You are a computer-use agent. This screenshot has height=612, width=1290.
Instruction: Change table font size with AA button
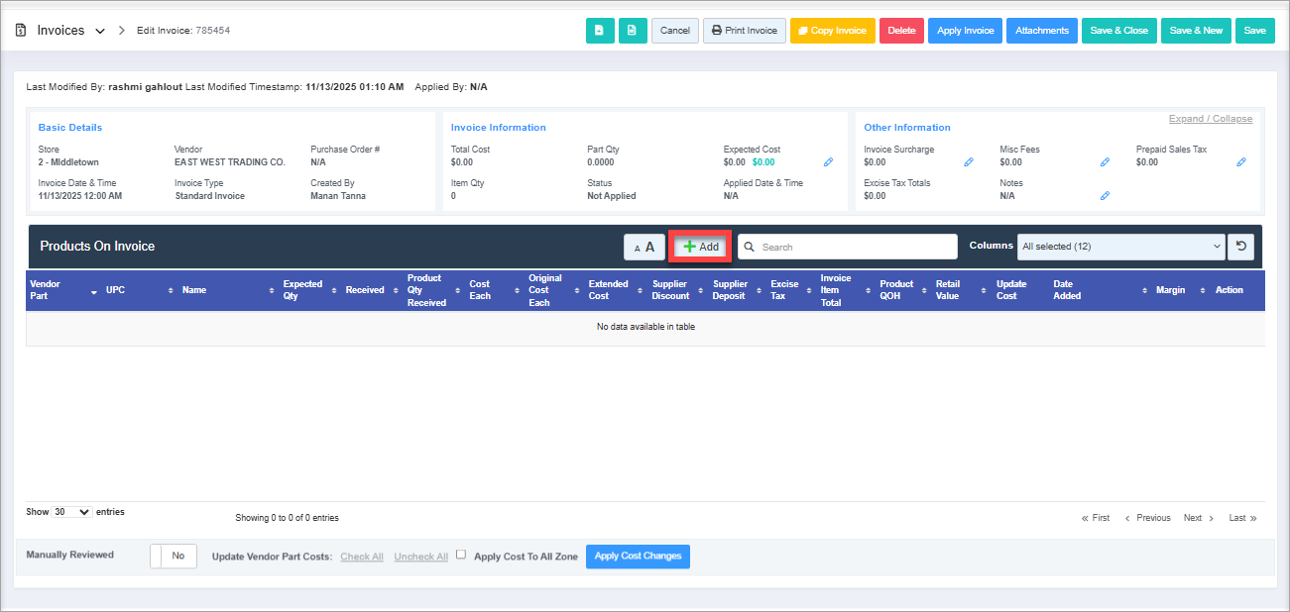645,248
